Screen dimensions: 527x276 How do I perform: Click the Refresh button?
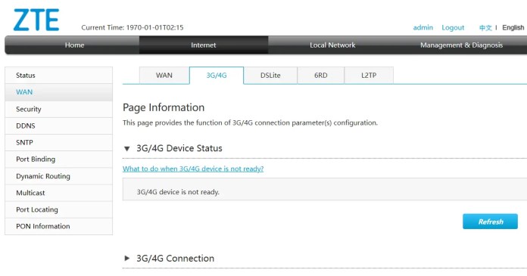tap(490, 222)
